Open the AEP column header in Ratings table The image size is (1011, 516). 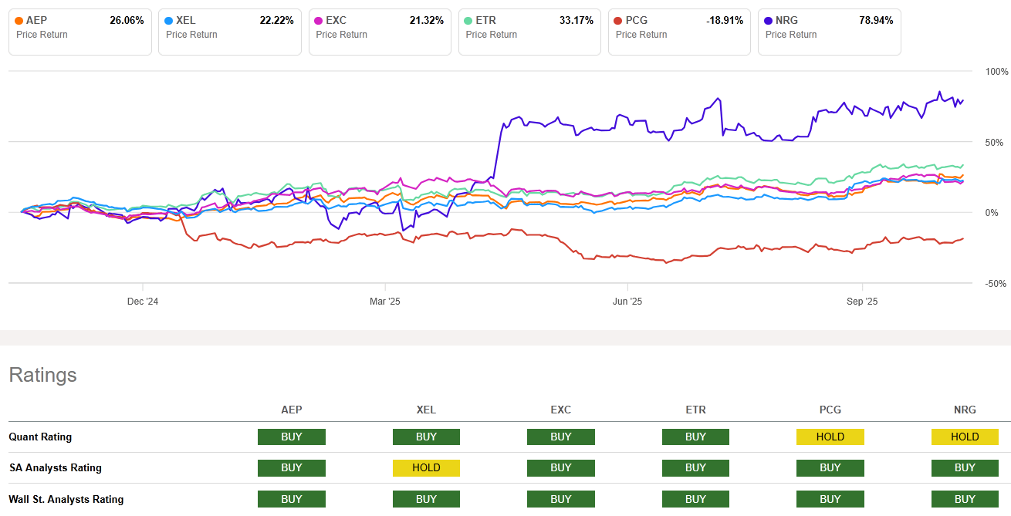coord(291,410)
